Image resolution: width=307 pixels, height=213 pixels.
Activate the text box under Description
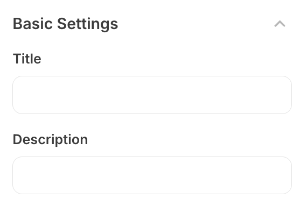[152, 175]
